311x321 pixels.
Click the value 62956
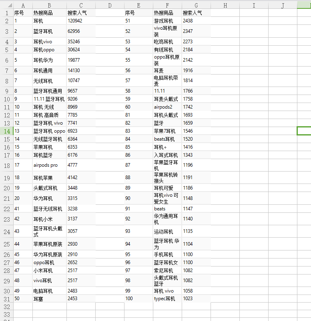[x=81, y=31]
